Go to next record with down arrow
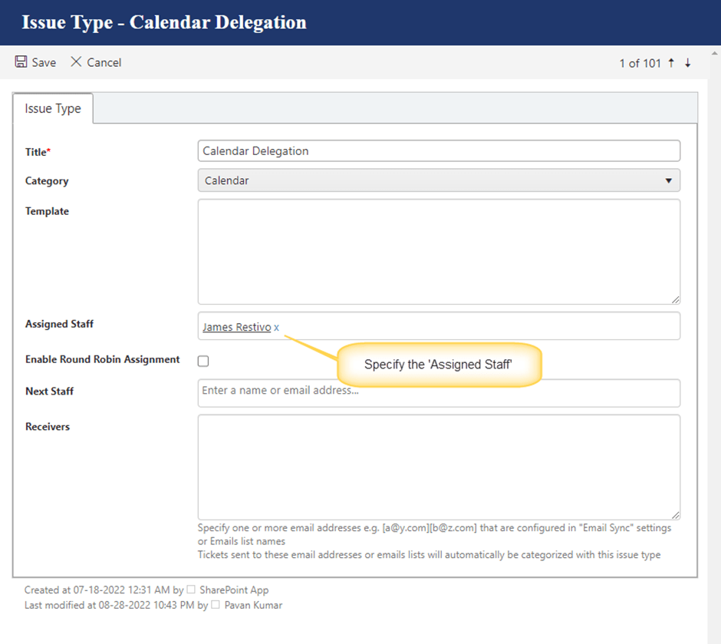Screen dimensions: 721x644 (688, 63)
